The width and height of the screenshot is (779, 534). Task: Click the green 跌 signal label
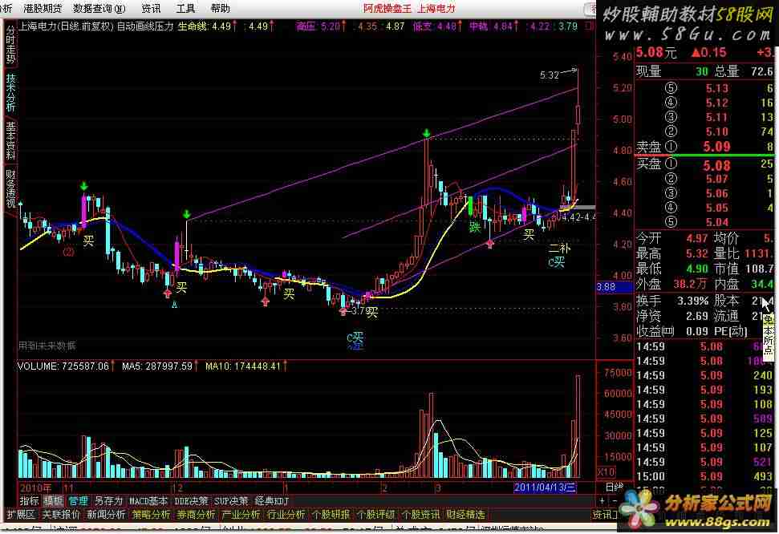pyautogui.click(x=475, y=227)
